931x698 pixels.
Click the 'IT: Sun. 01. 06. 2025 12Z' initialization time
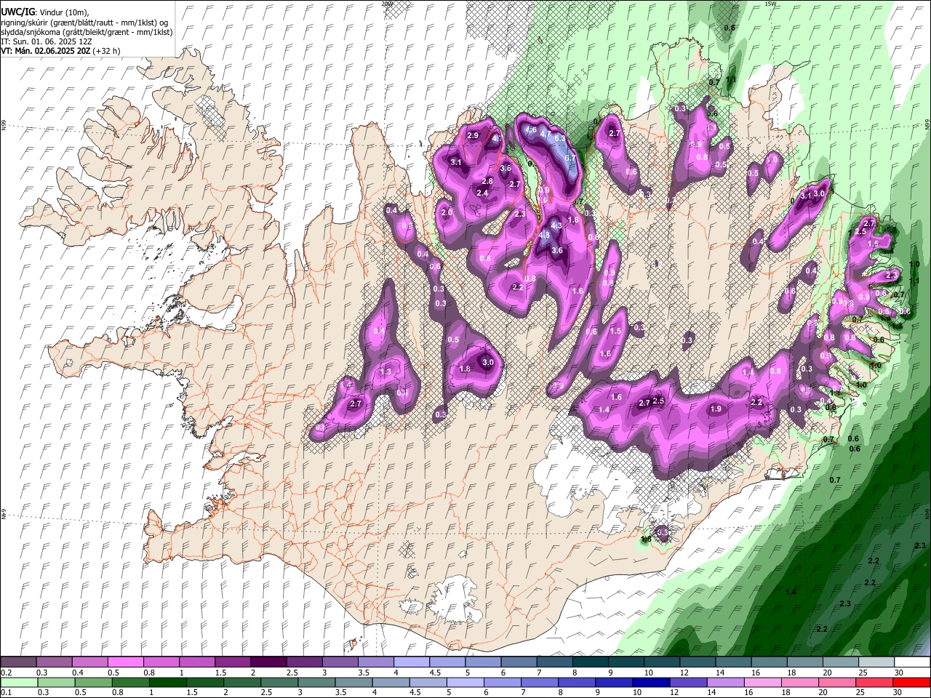[x=46, y=41]
